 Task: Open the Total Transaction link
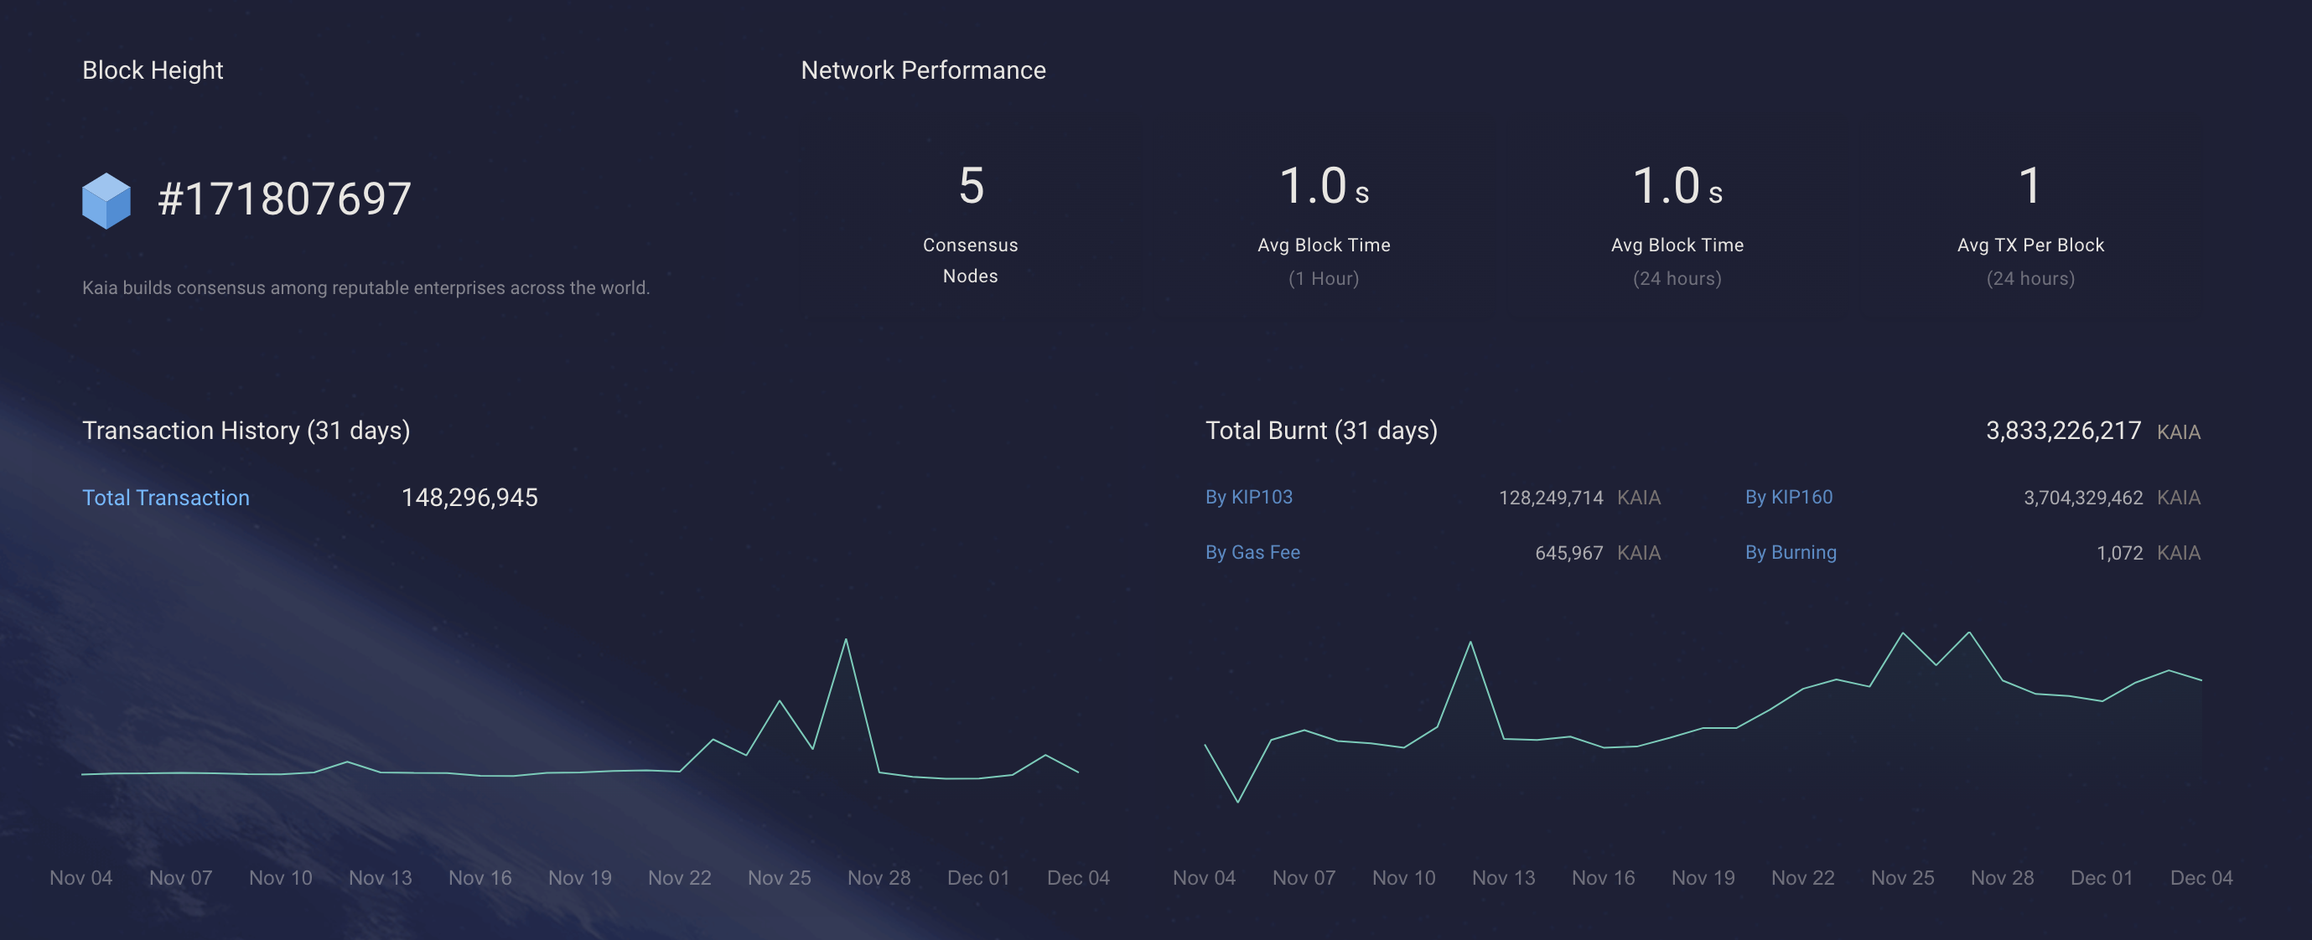click(166, 498)
